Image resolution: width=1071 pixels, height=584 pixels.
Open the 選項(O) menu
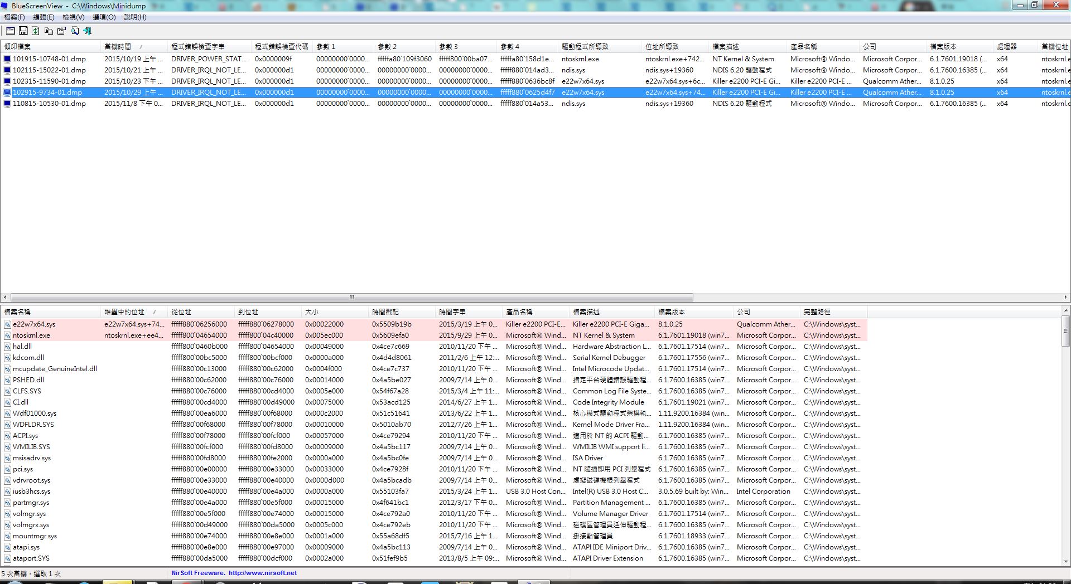point(104,17)
